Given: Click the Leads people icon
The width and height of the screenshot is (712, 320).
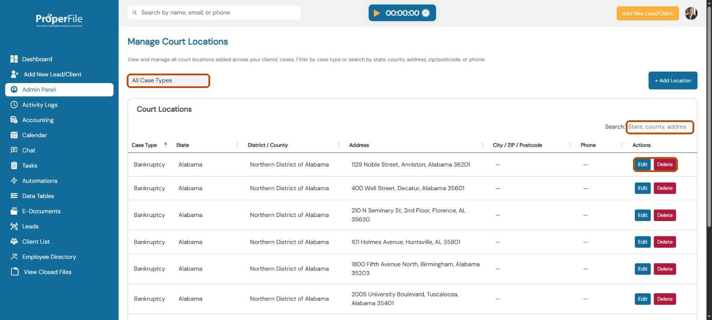Looking at the screenshot, I should pos(14,226).
